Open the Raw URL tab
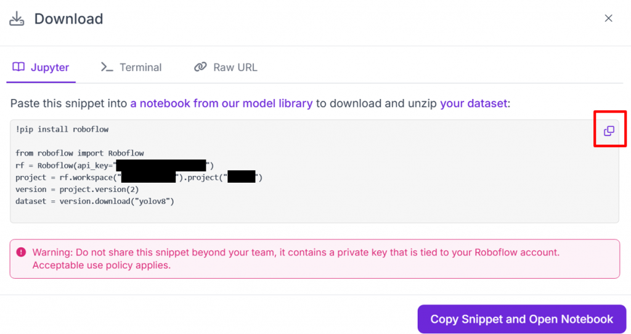This screenshot has height=334, width=631. coord(235,68)
